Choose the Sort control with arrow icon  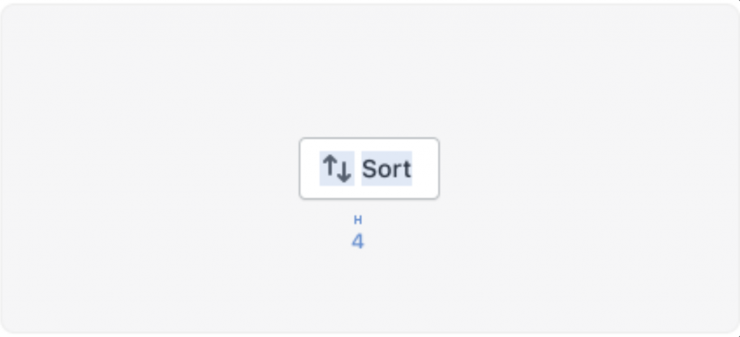click(x=369, y=168)
